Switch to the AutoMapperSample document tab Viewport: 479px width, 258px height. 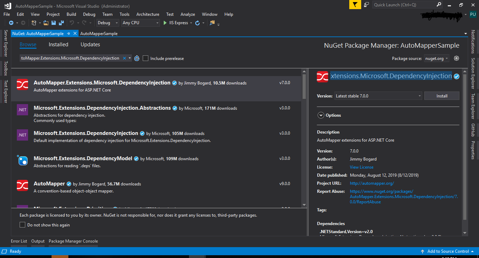99,34
